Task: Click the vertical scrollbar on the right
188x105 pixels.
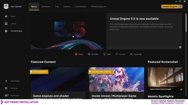Action: 186,23
